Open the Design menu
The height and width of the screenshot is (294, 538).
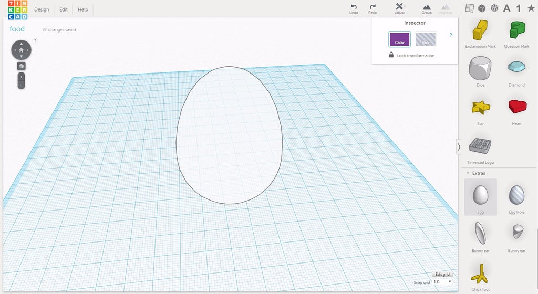coord(42,9)
